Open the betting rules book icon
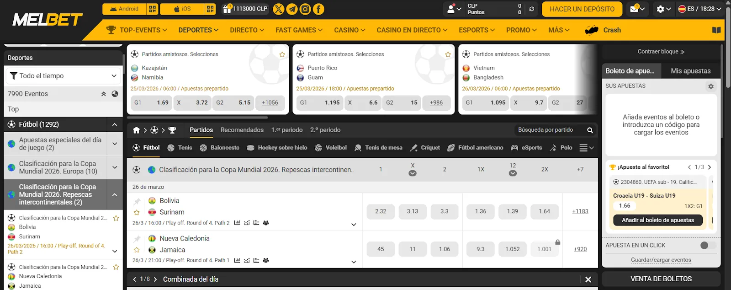731x290 pixels. [x=716, y=30]
